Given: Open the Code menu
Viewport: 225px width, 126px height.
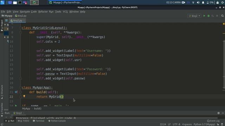Looking at the screenshot, I should [34, 12].
